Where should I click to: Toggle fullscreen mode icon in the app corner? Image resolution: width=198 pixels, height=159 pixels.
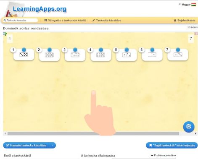coord(196,34)
